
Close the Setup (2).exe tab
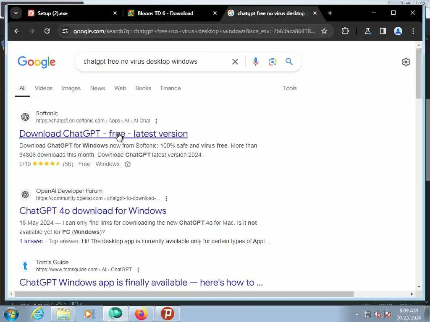click(x=115, y=13)
